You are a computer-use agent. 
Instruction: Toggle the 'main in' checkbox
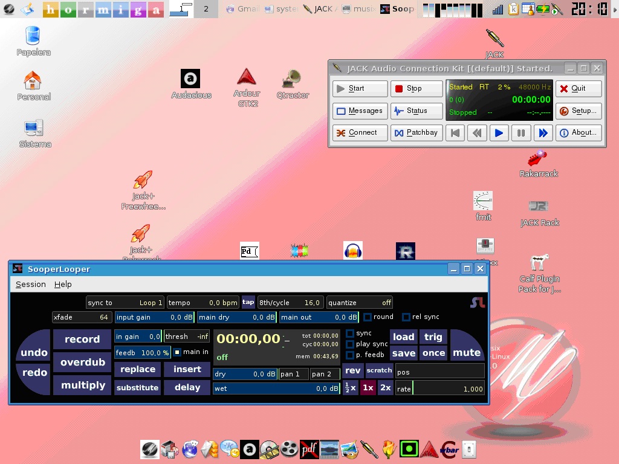[177, 352]
